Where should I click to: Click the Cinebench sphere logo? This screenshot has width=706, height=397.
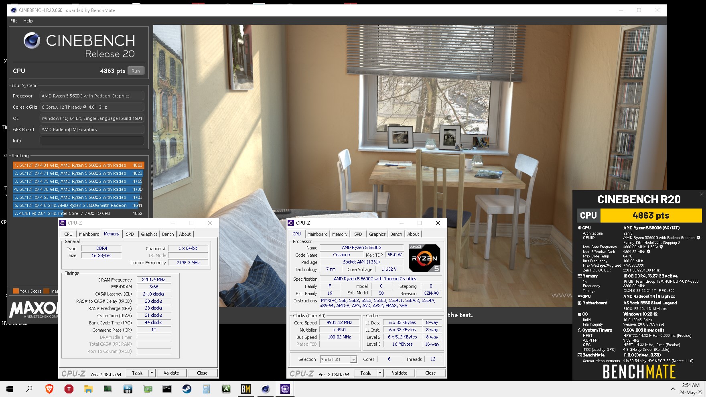31,41
